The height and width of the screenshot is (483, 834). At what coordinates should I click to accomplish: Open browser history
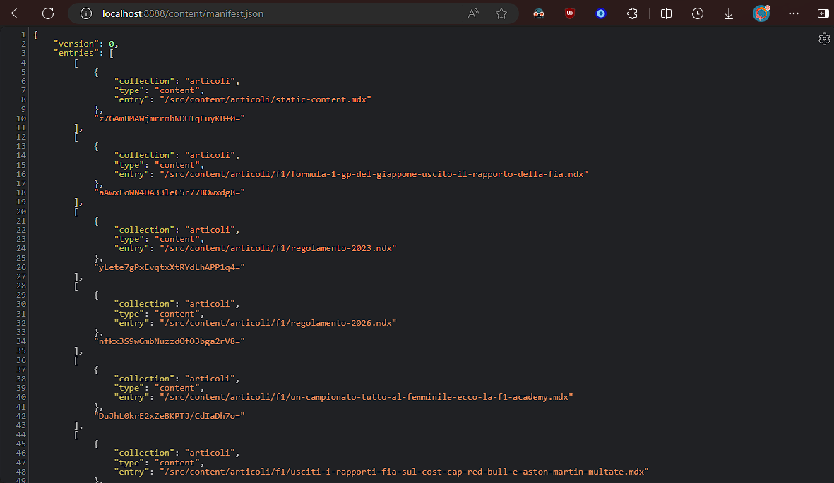point(697,13)
